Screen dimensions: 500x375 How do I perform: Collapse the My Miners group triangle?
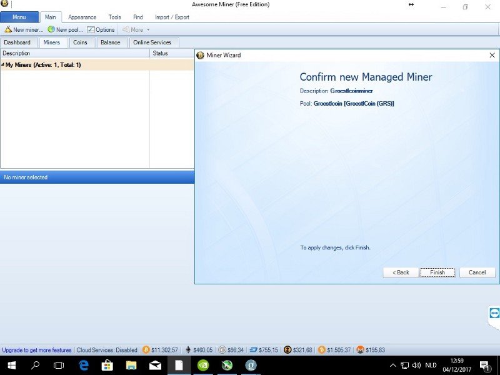[2, 65]
